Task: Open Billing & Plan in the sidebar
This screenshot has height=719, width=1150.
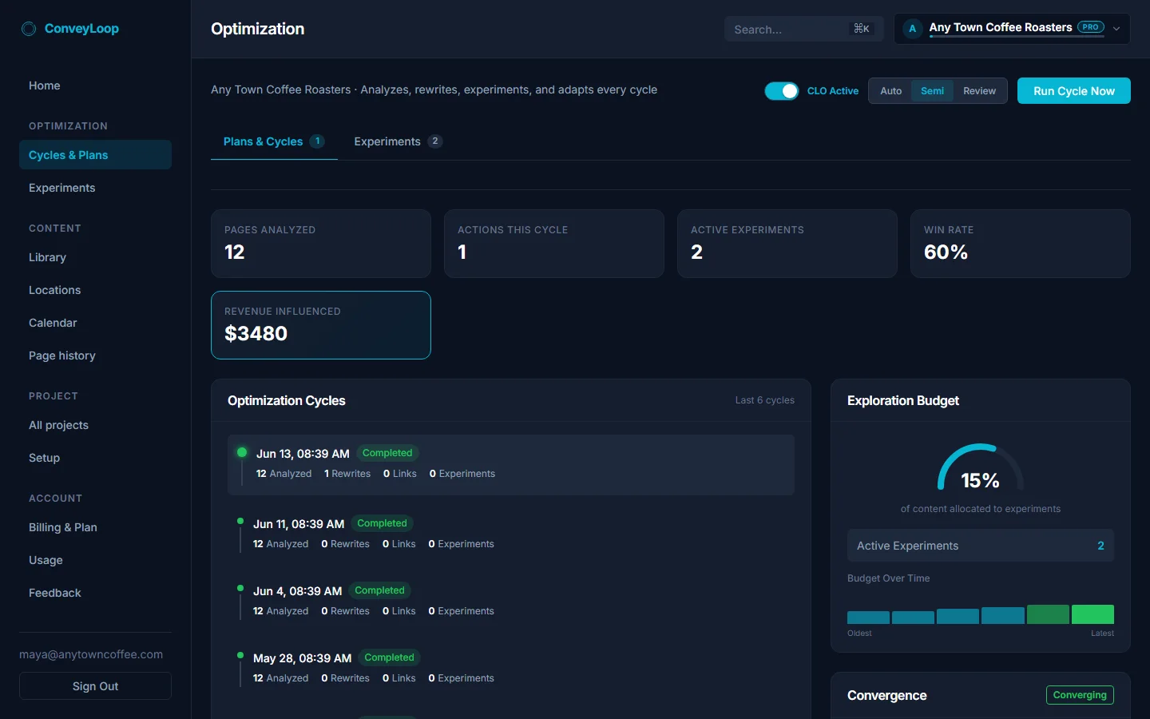Action: (x=95, y=527)
